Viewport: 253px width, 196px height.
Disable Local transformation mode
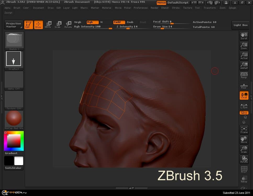point(244,95)
